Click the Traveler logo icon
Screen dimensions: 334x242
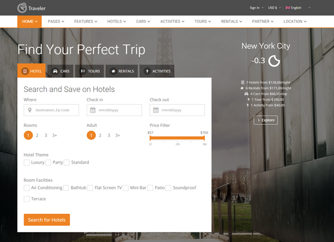point(22,8)
